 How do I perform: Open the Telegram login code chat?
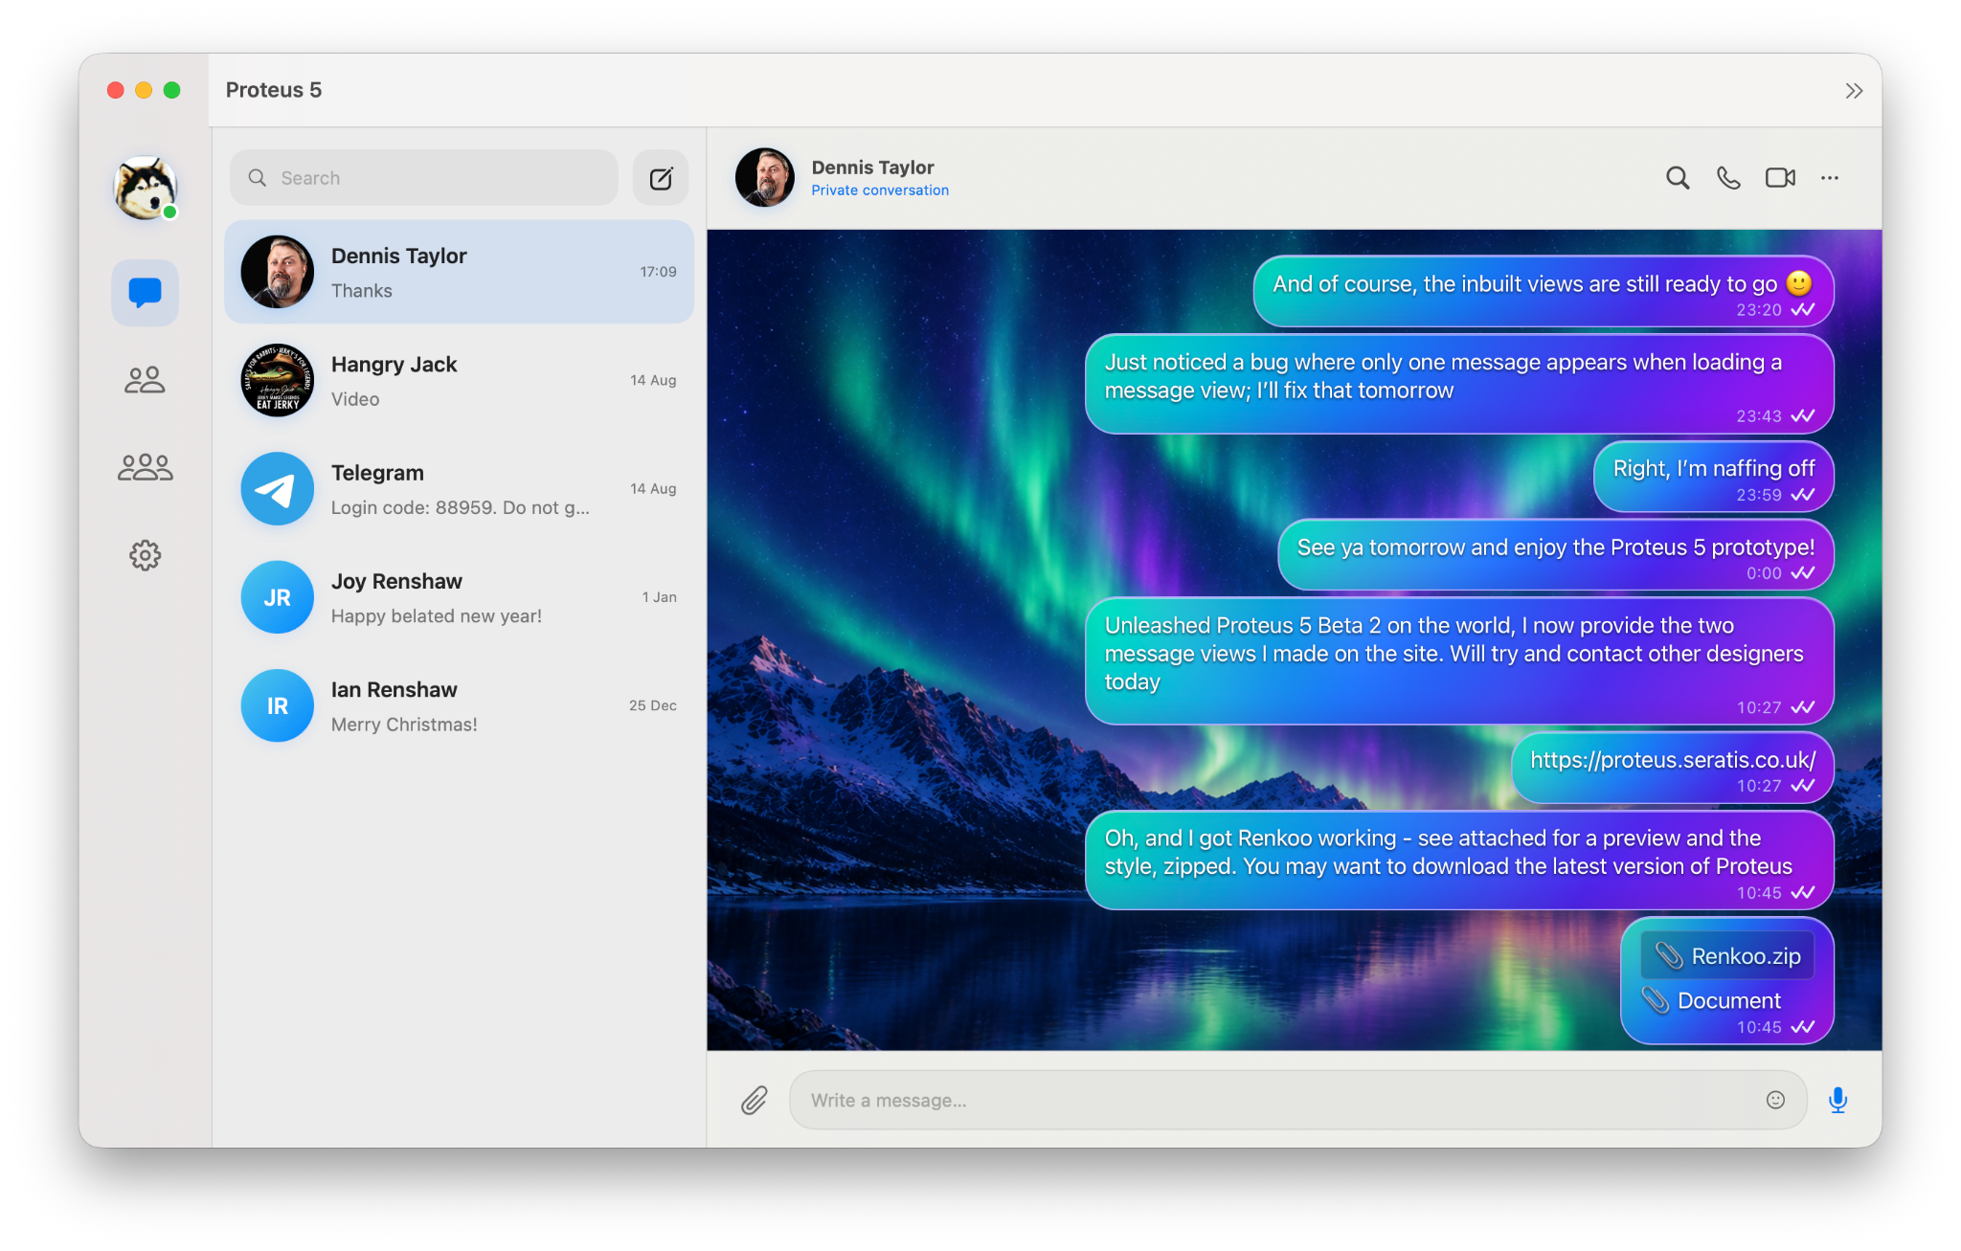459,489
